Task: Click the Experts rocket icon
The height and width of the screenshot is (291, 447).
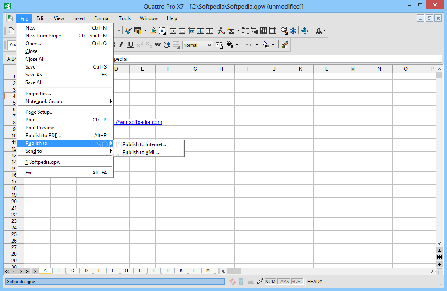Action: tap(319, 31)
